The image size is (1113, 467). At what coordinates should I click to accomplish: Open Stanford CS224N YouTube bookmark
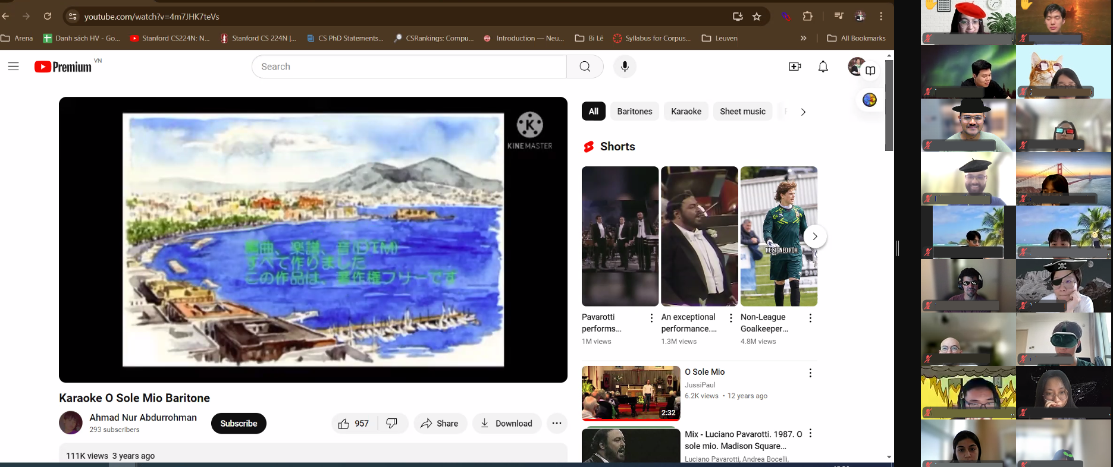(170, 38)
